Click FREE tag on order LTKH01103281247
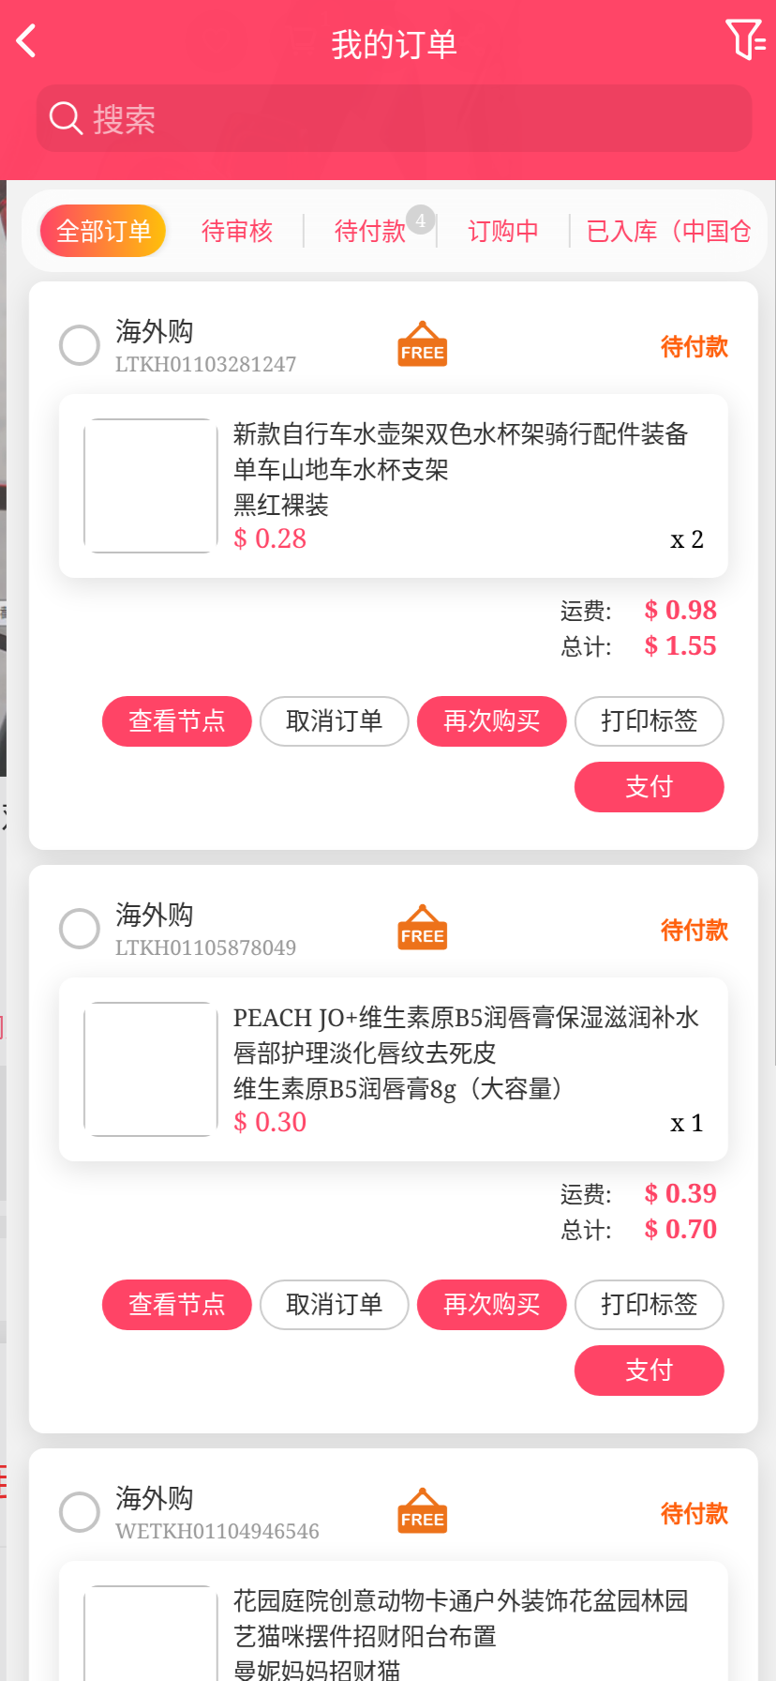The image size is (776, 1681). point(423,344)
